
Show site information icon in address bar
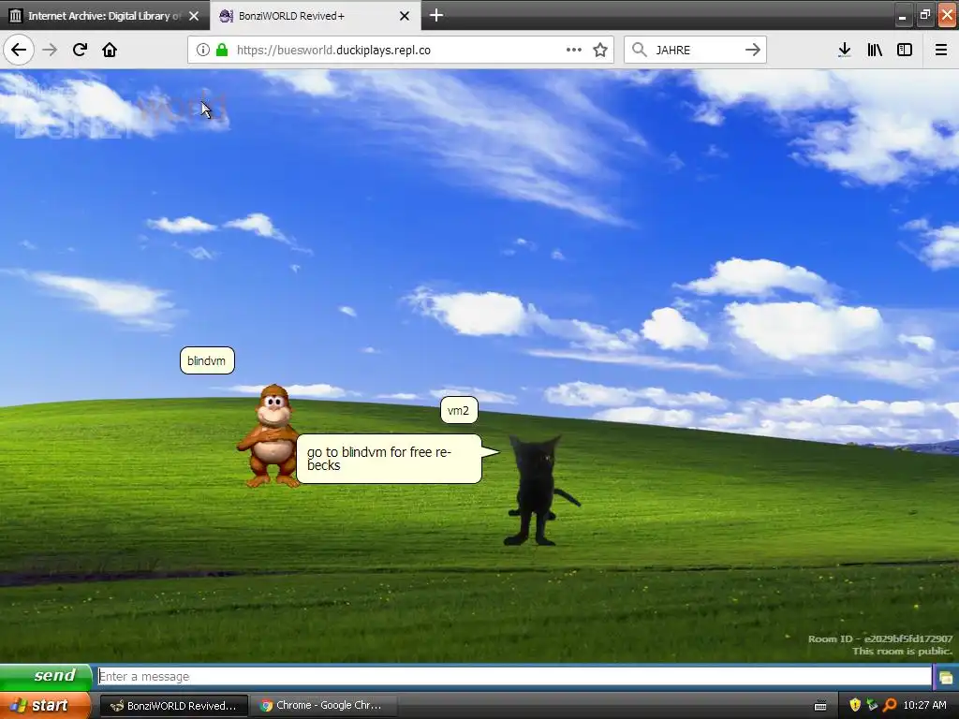[x=202, y=50]
